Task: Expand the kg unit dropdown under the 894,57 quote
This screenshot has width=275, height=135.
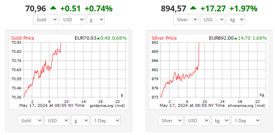Action: click(236, 20)
